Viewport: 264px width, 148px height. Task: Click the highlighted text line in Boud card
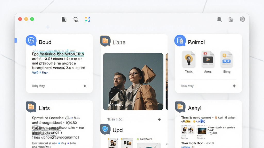tap(58, 54)
